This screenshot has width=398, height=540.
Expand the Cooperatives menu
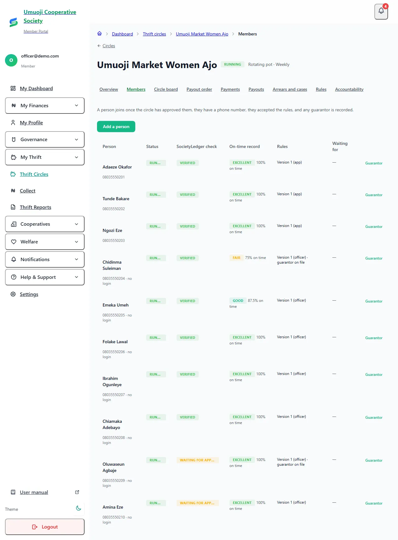pyautogui.click(x=45, y=224)
